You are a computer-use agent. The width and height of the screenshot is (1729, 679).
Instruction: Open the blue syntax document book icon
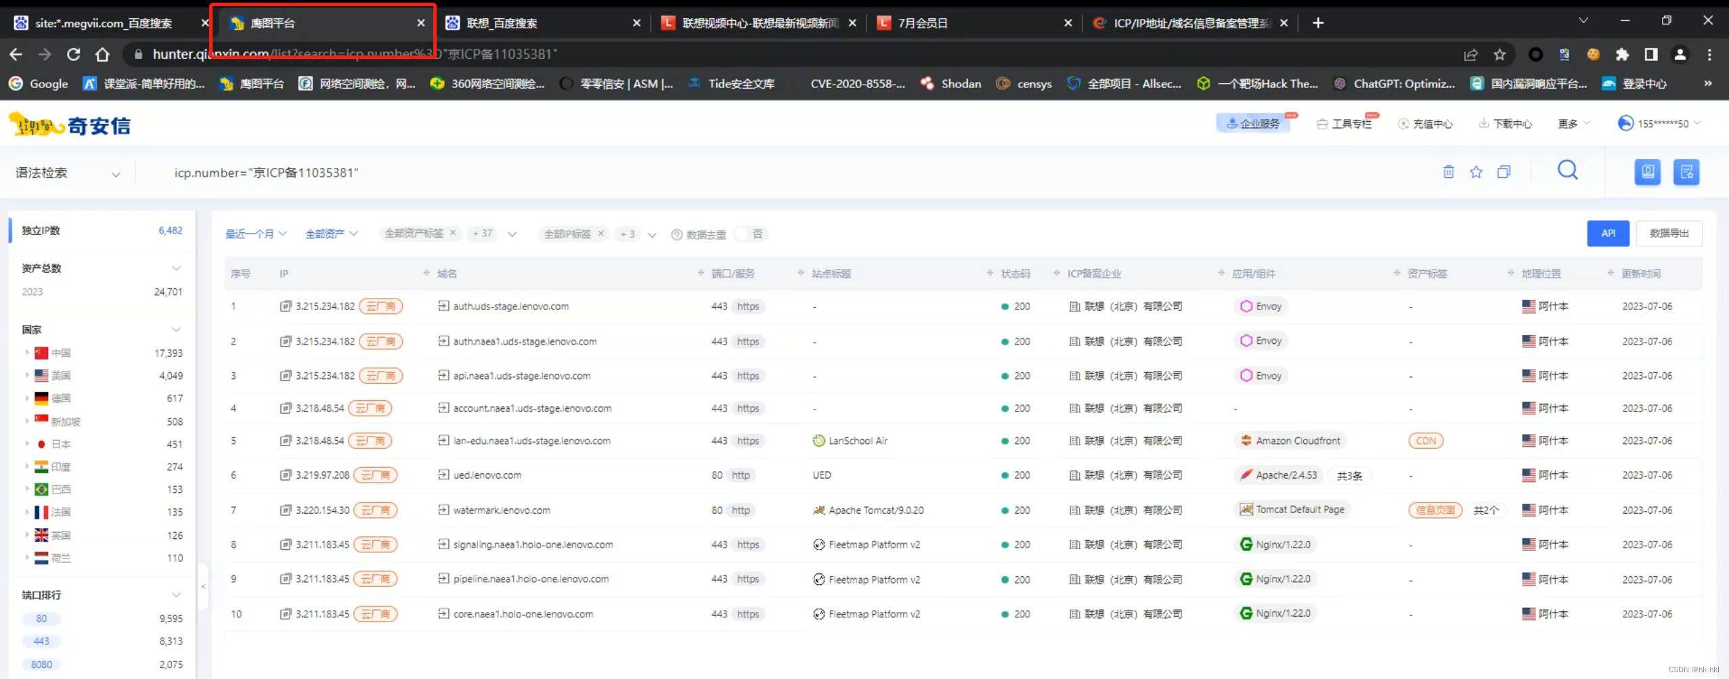point(1647,172)
